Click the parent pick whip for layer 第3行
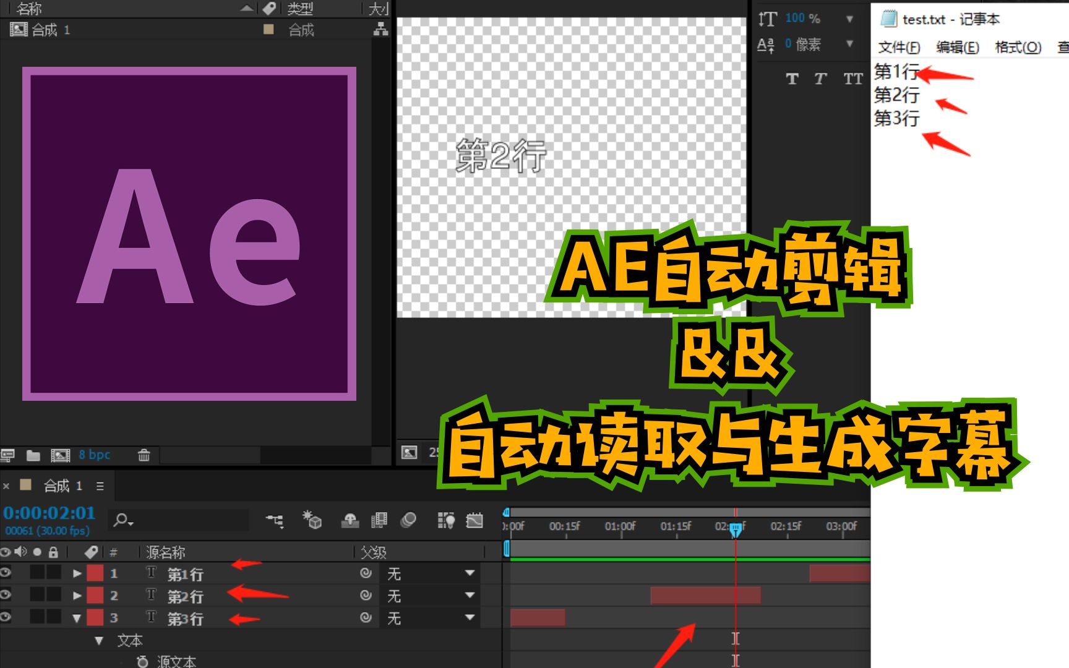 coord(366,617)
